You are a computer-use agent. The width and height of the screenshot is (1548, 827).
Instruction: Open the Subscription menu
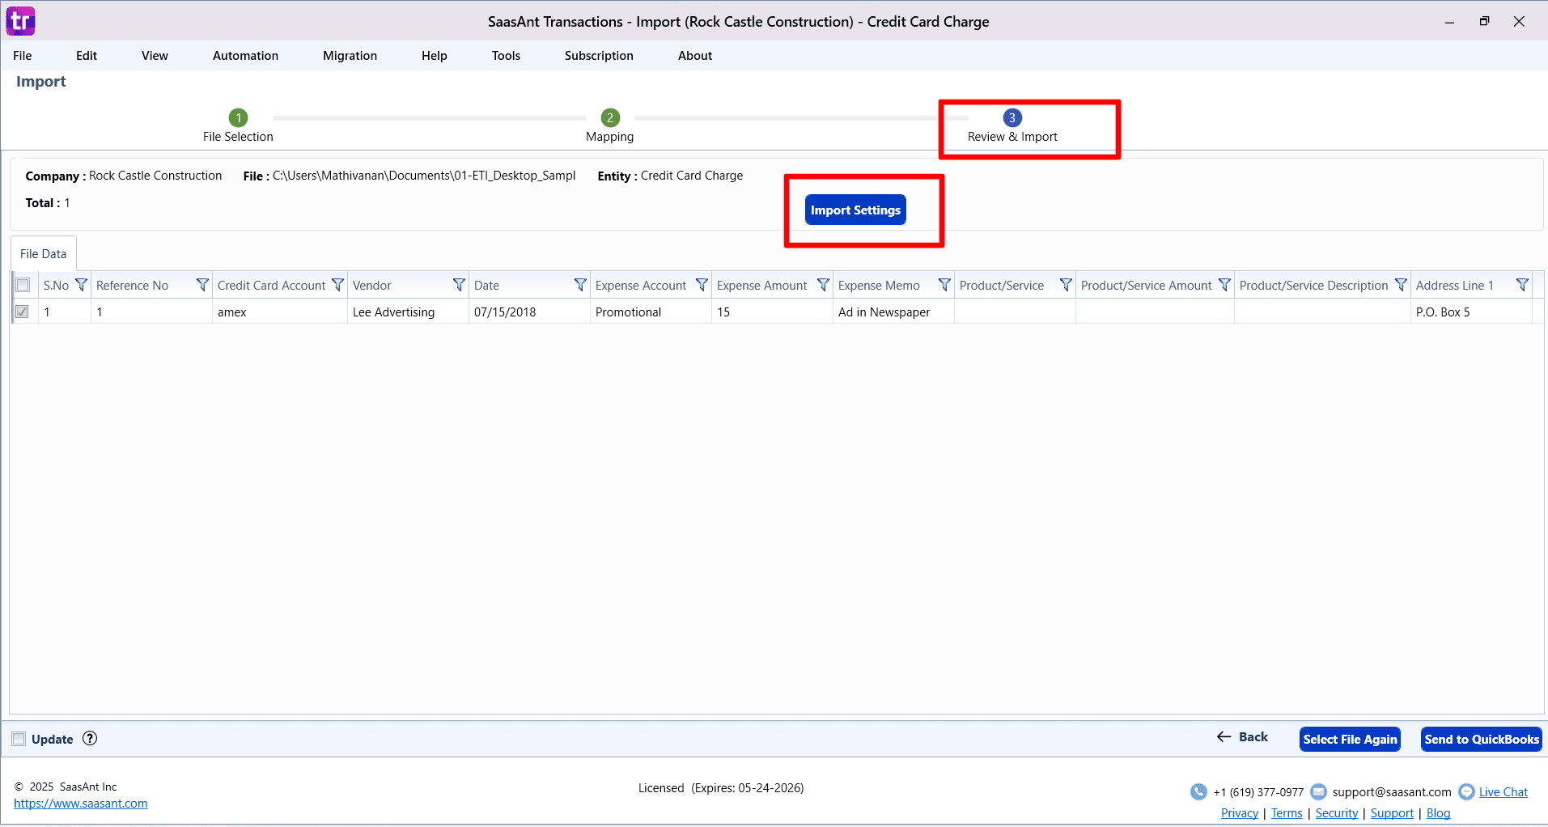[599, 56]
